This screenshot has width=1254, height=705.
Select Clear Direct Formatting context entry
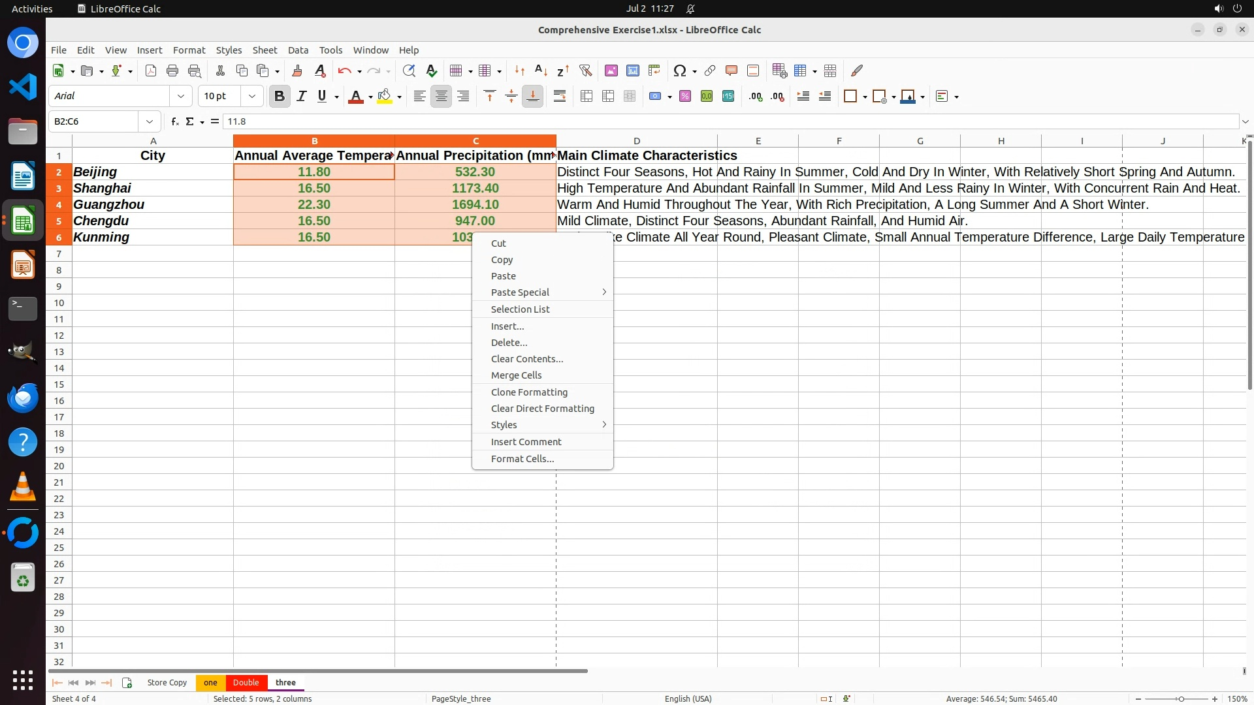click(x=542, y=409)
